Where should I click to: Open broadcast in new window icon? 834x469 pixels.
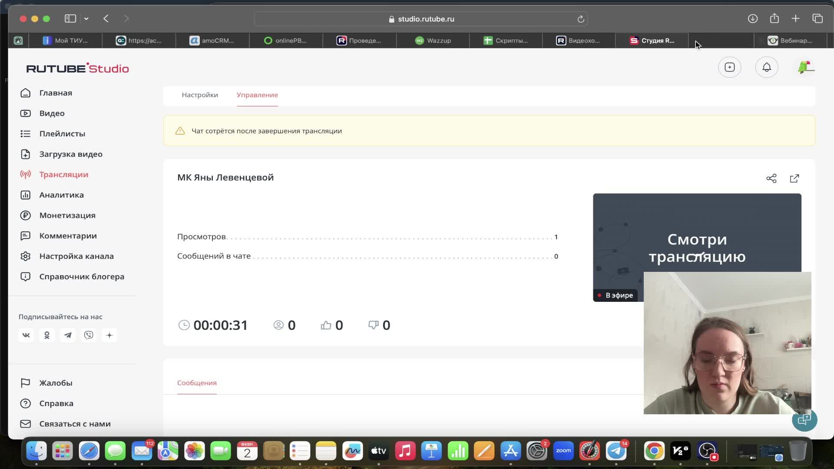pos(794,178)
